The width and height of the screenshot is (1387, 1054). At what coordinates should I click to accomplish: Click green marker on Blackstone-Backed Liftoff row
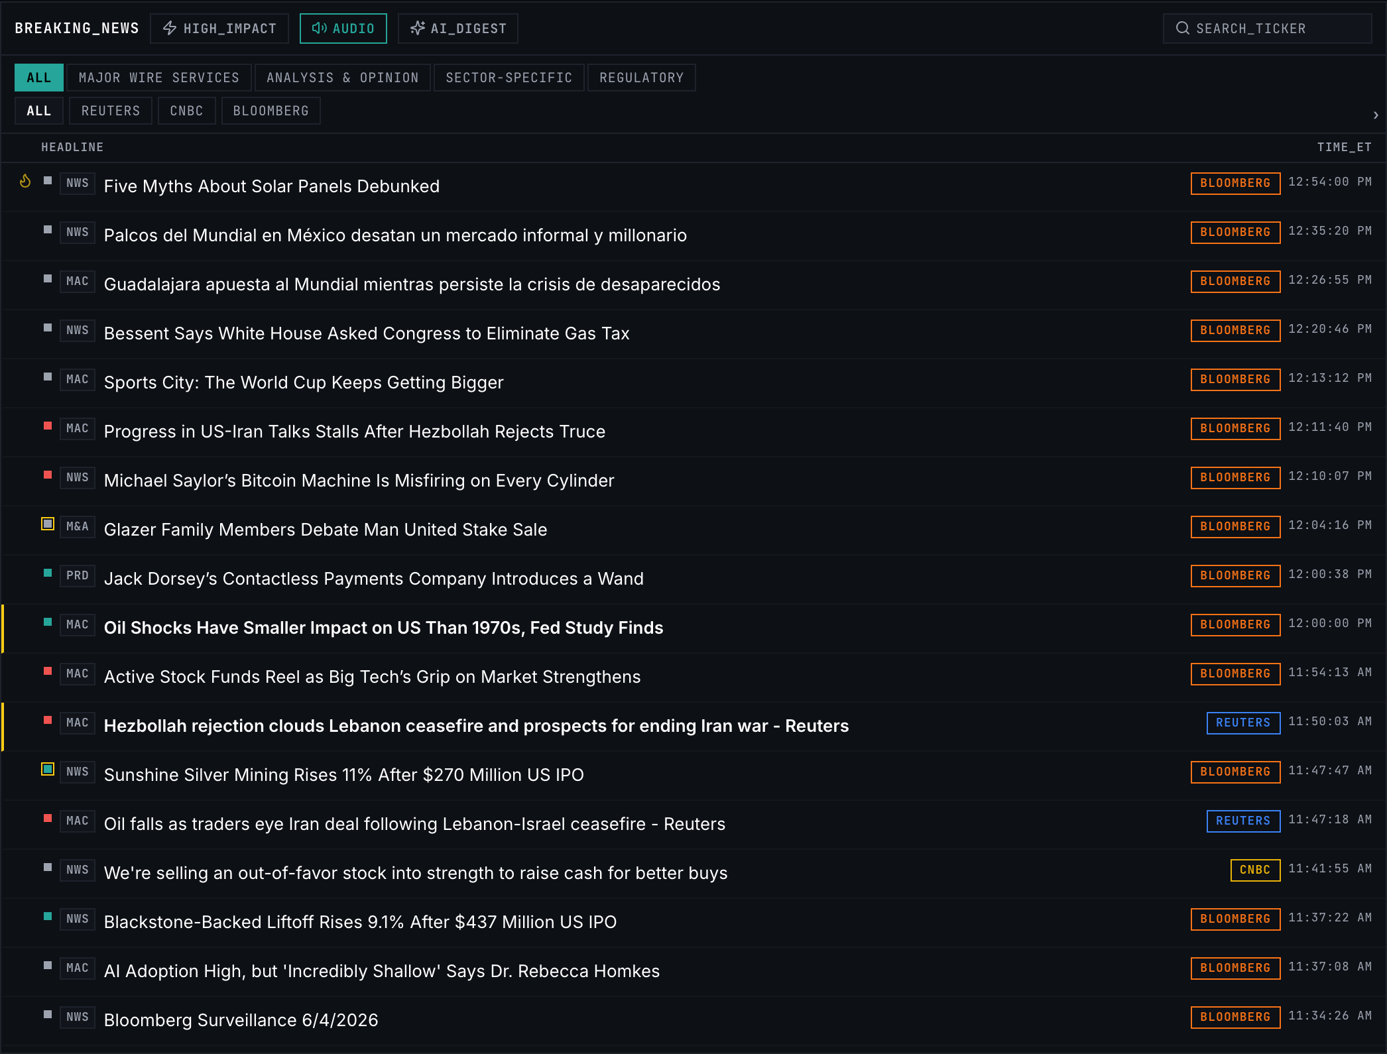pos(48,916)
